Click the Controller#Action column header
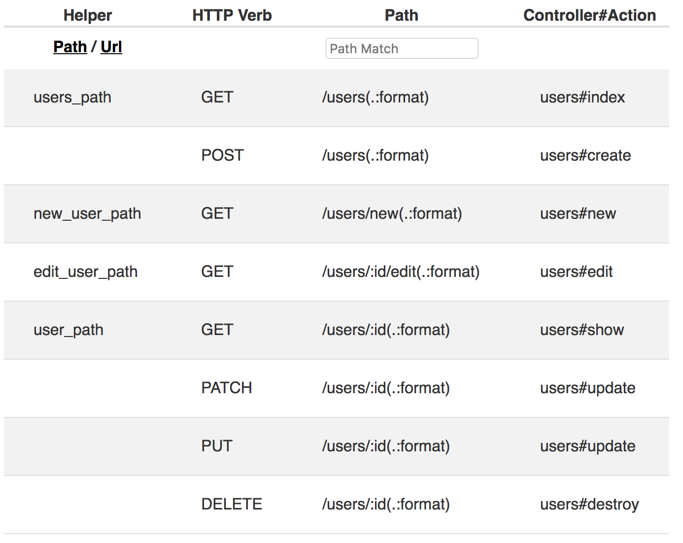Image resolution: width=683 pixels, height=543 pixels. click(589, 15)
